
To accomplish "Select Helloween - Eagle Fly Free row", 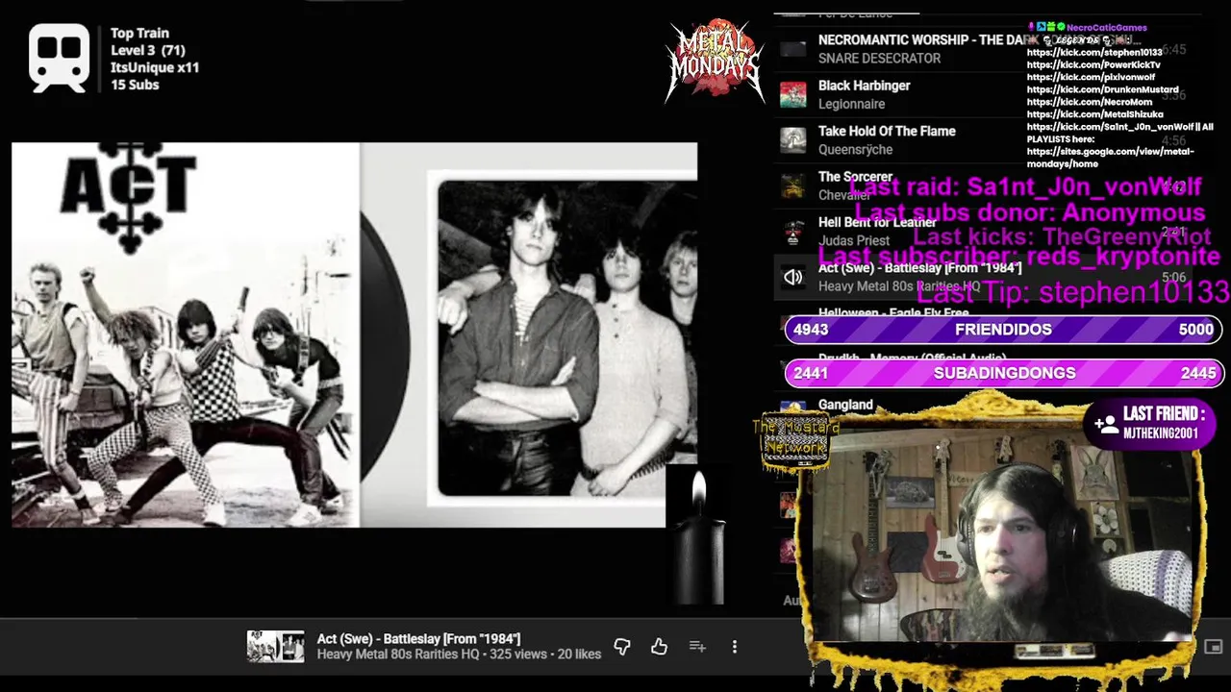I will 893,313.
